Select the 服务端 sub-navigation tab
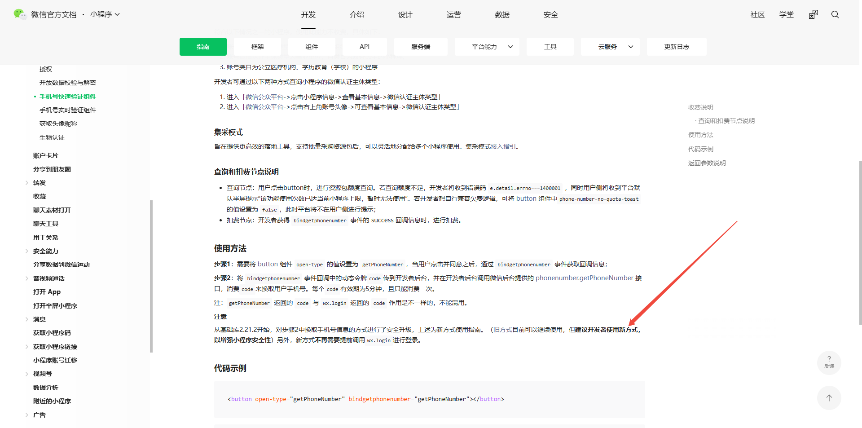Viewport: 862px width, 428px height. point(421,47)
